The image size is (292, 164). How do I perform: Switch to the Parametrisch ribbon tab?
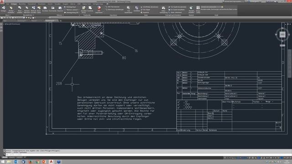point(32,4)
